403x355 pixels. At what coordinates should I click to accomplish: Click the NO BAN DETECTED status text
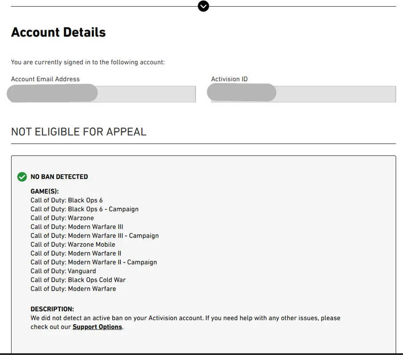coord(59,177)
